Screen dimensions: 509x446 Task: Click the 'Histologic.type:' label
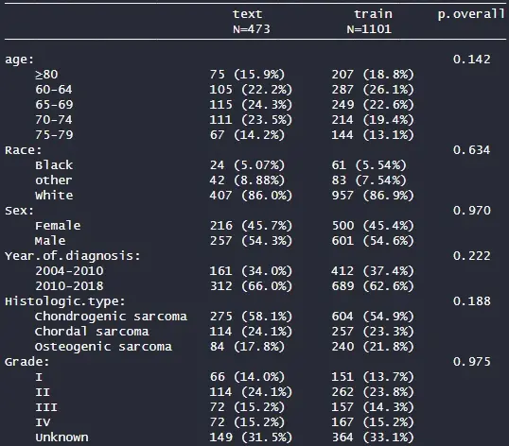65,301
